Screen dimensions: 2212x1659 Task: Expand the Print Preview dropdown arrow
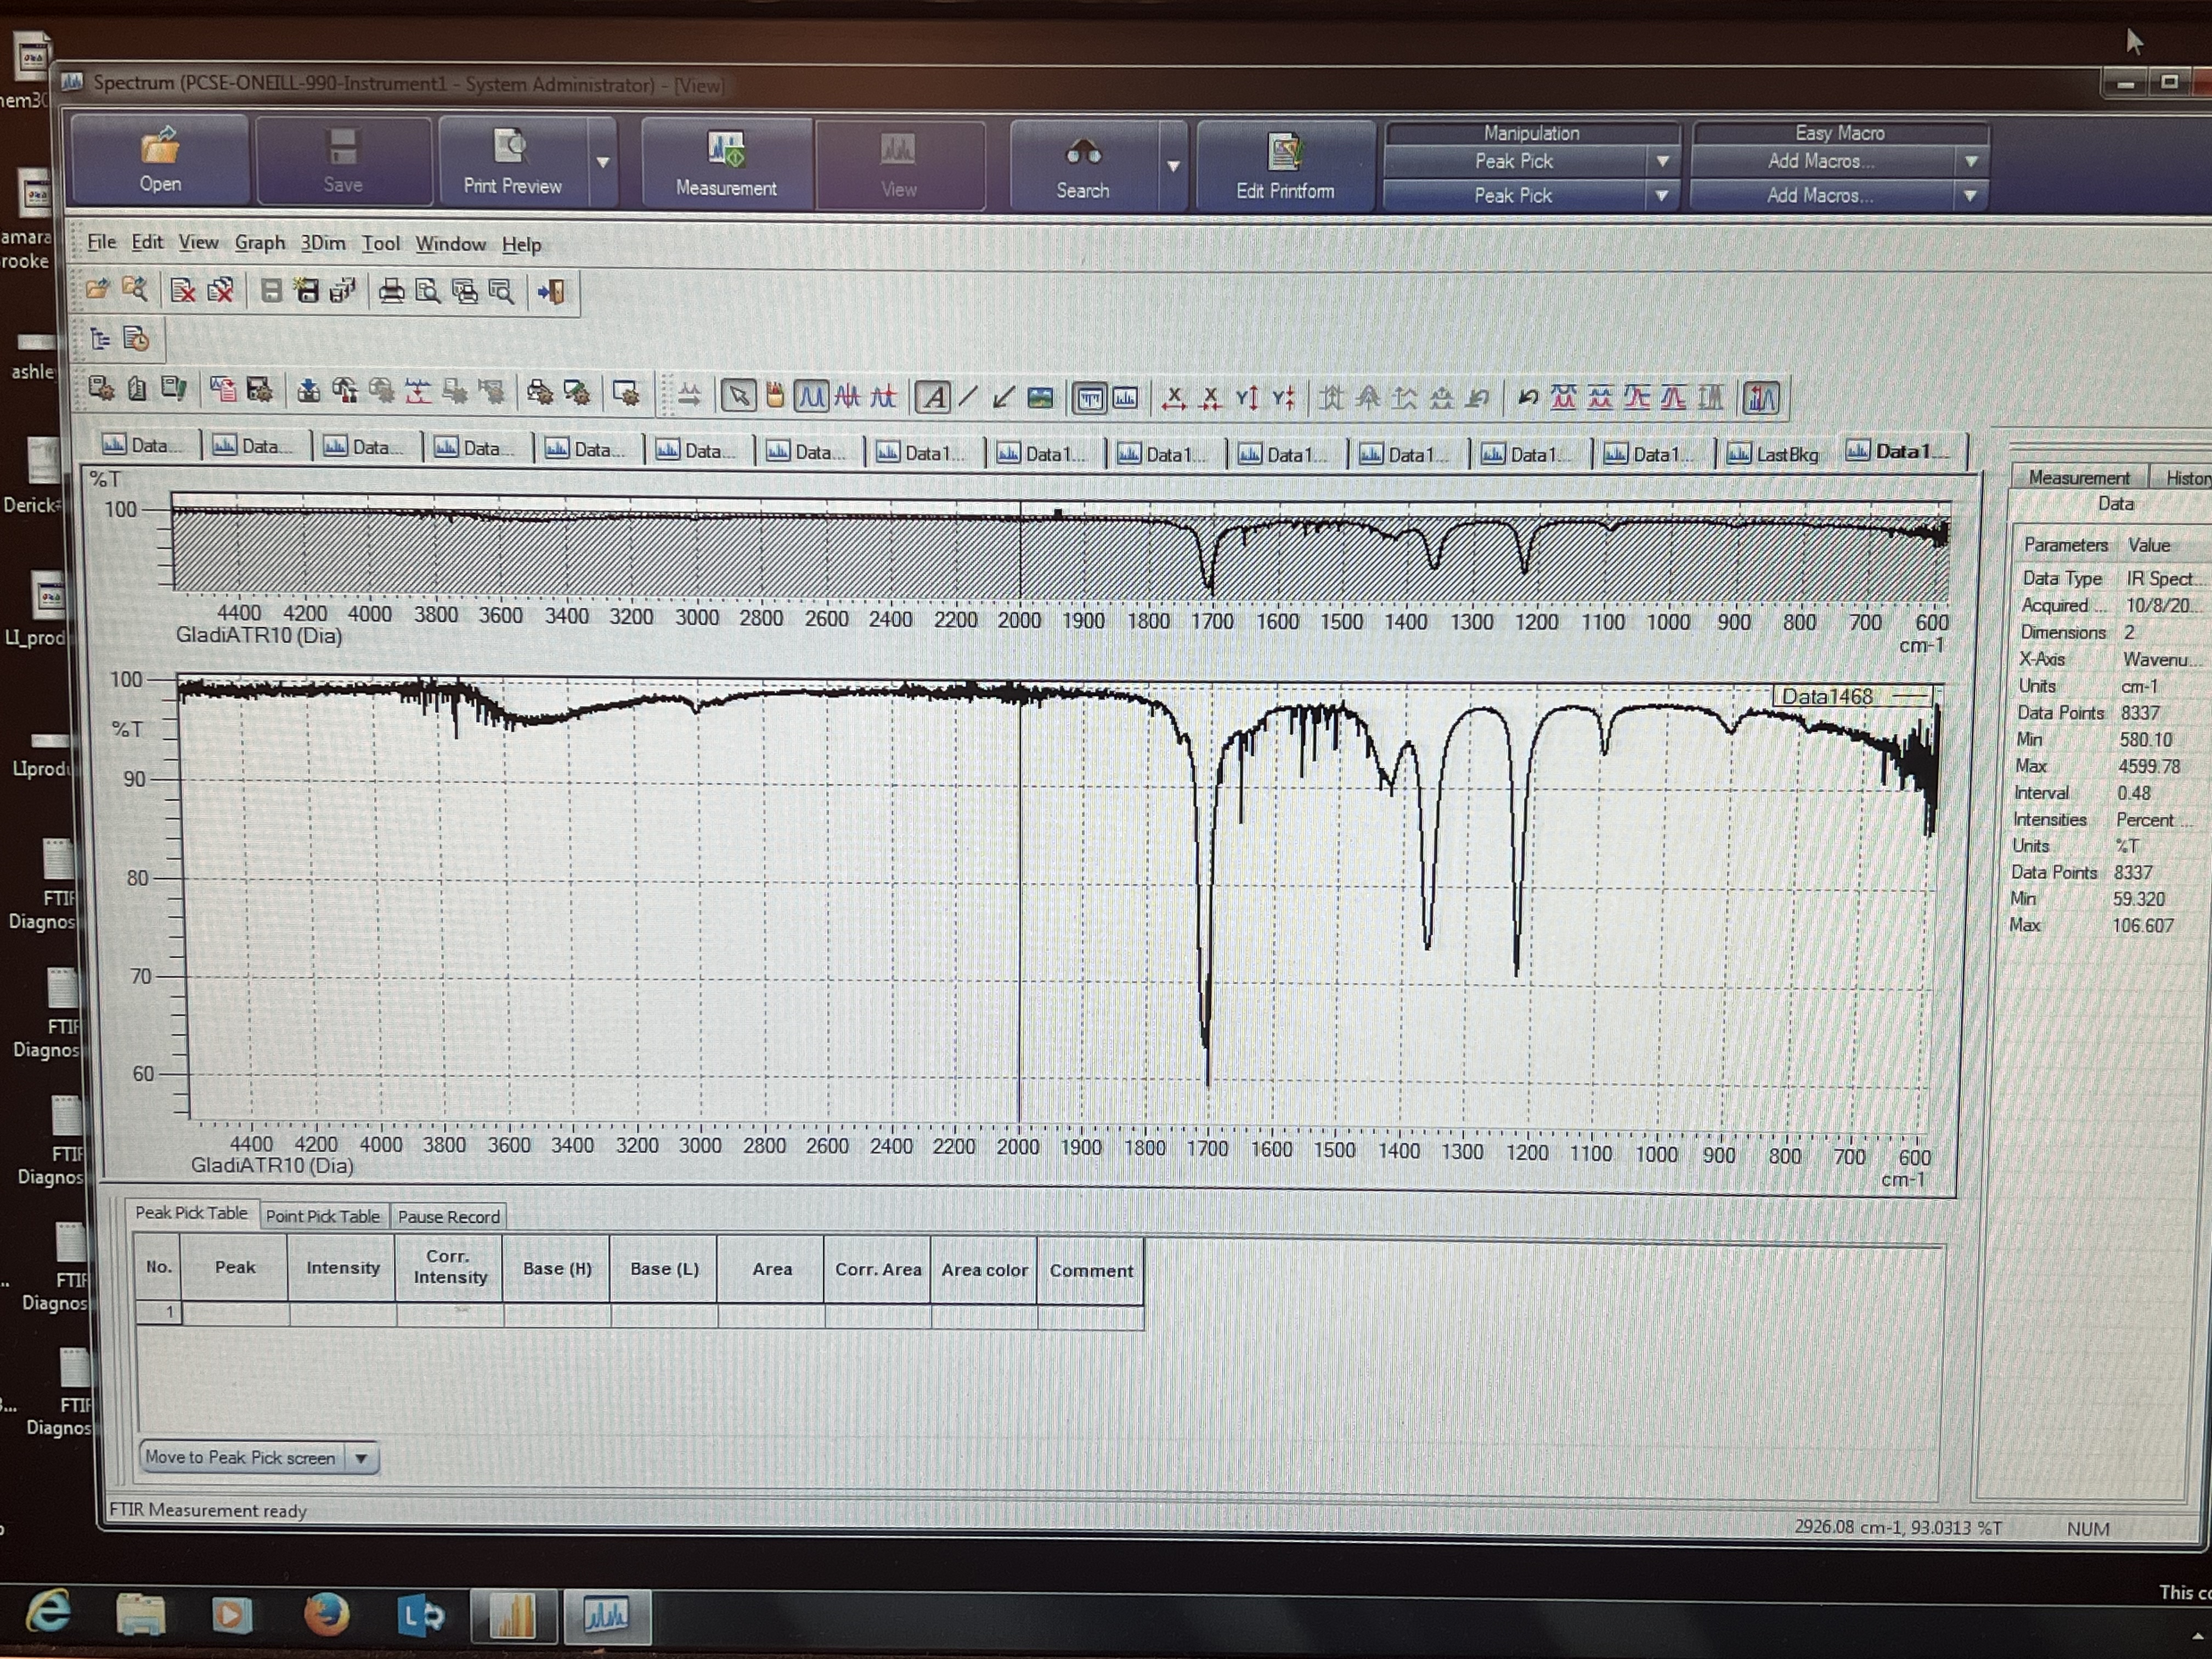tap(603, 162)
